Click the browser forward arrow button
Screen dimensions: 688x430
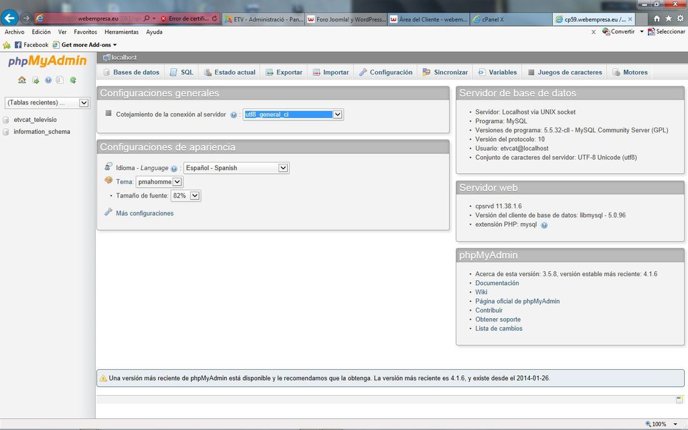tap(26, 18)
